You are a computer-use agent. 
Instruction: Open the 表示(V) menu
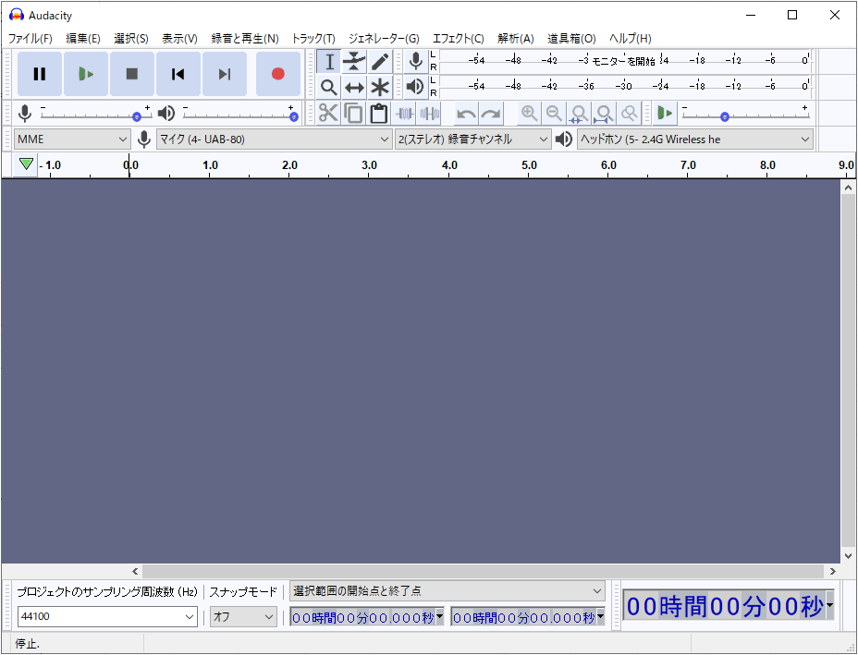coord(179,38)
